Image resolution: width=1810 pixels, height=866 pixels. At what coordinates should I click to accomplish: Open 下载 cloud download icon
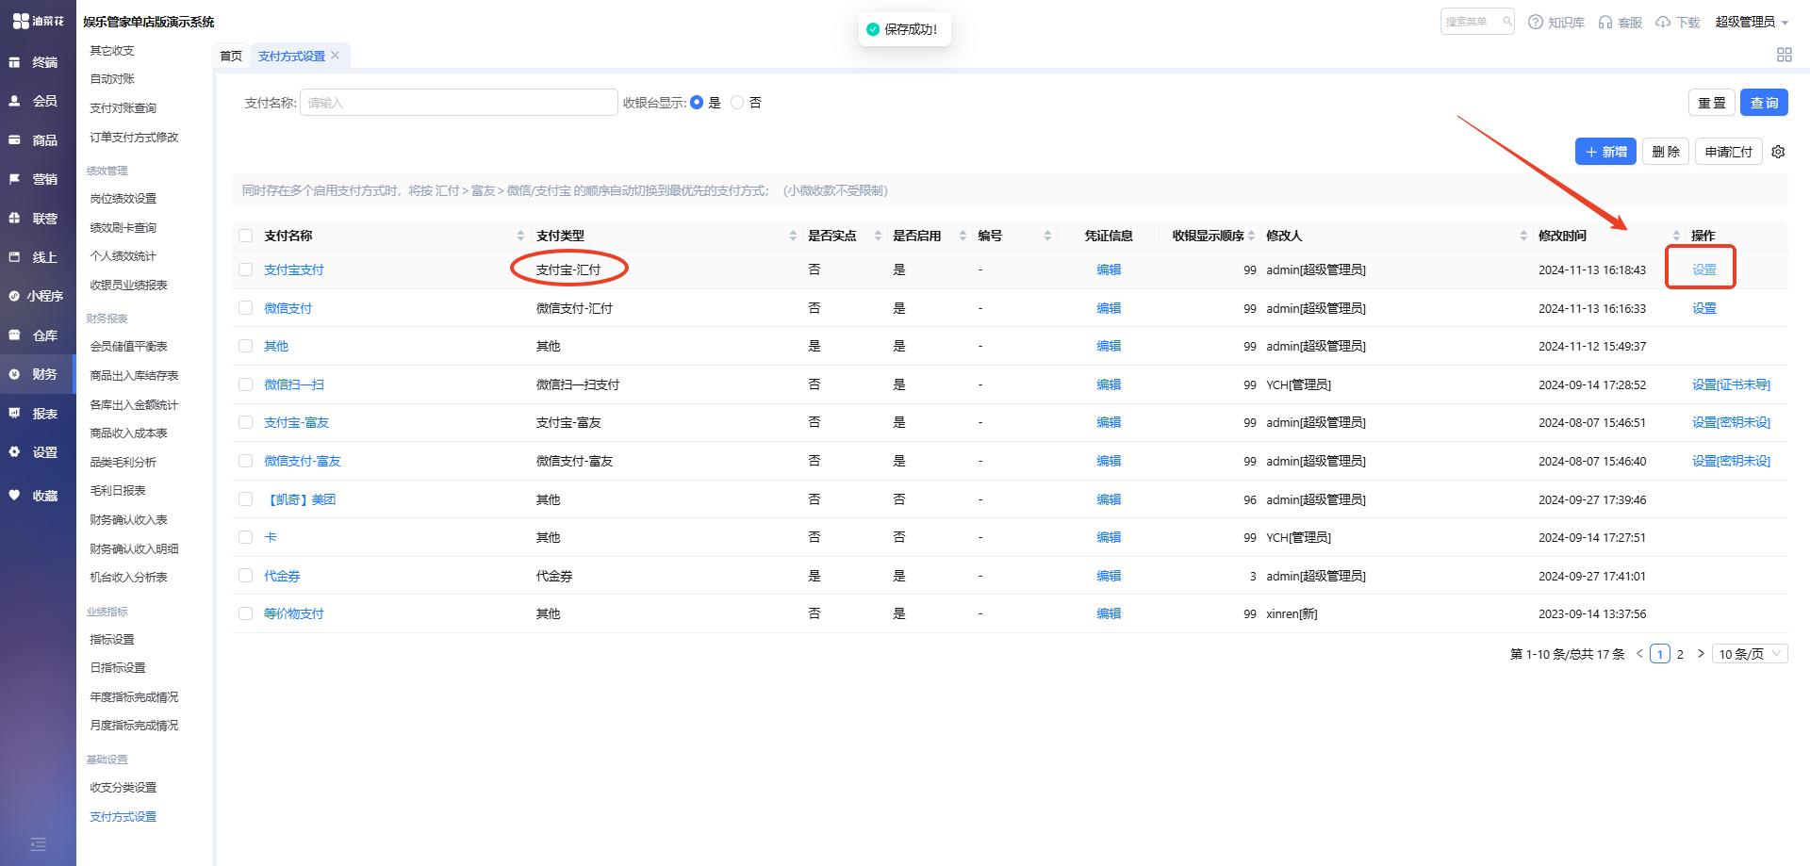pyautogui.click(x=1663, y=22)
